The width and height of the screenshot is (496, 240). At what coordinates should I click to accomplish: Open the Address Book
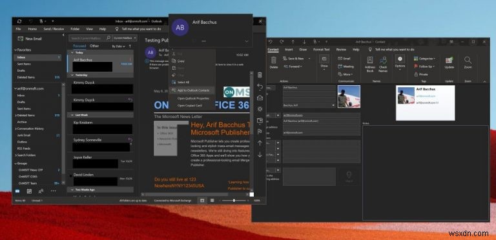[370, 64]
